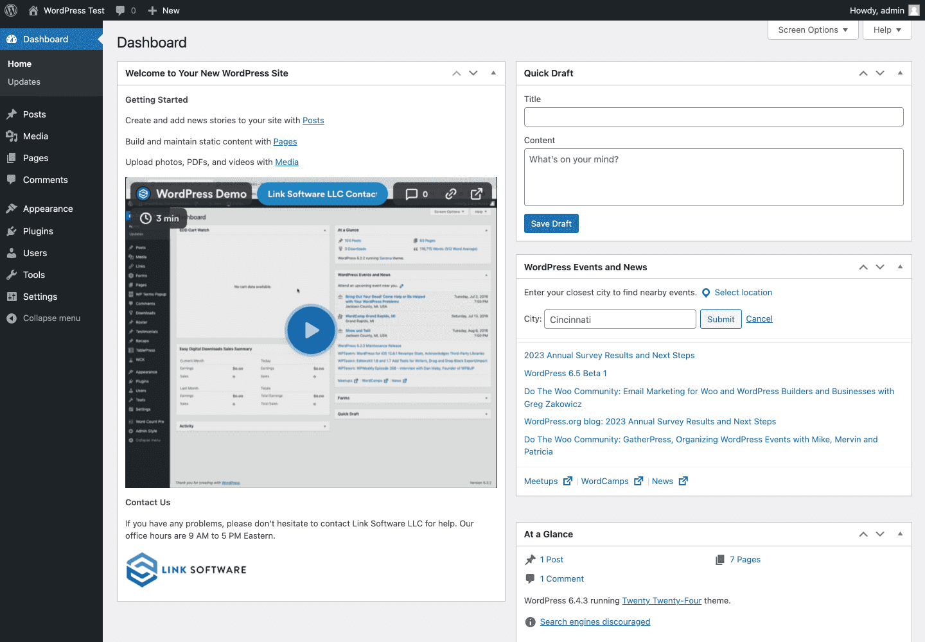Click News external link icon
Image resolution: width=925 pixels, height=642 pixels.
(x=683, y=481)
